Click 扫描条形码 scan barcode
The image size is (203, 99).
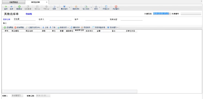pos(33,27)
